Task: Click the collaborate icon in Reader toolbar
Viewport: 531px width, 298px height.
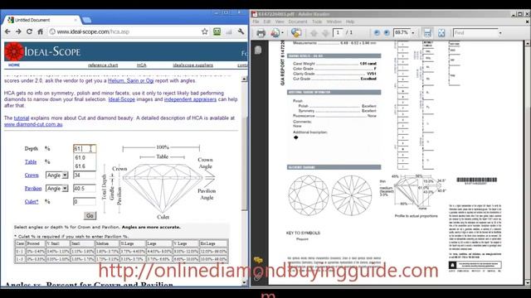Action: [296, 33]
